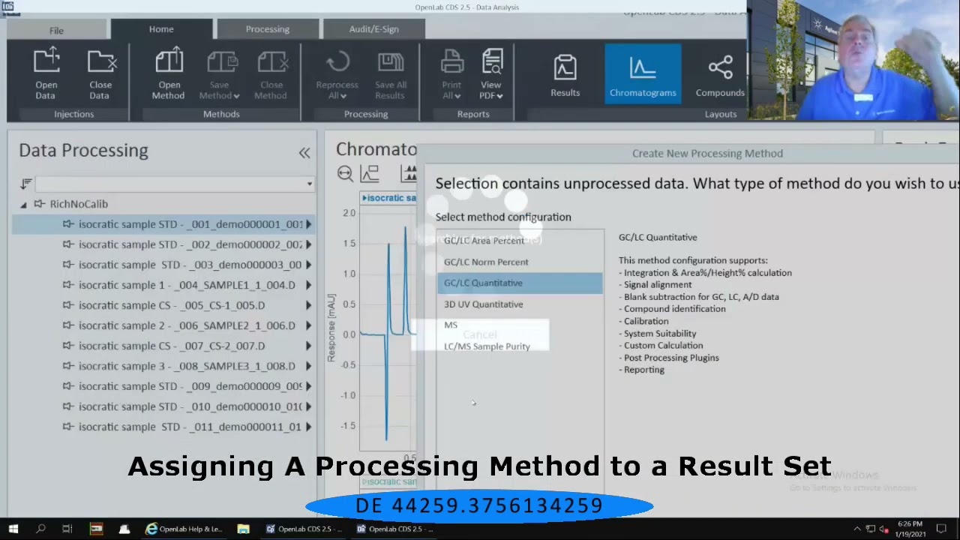Collapse the RichNoCalib tree node
This screenshot has width=960, height=540.
click(23, 204)
